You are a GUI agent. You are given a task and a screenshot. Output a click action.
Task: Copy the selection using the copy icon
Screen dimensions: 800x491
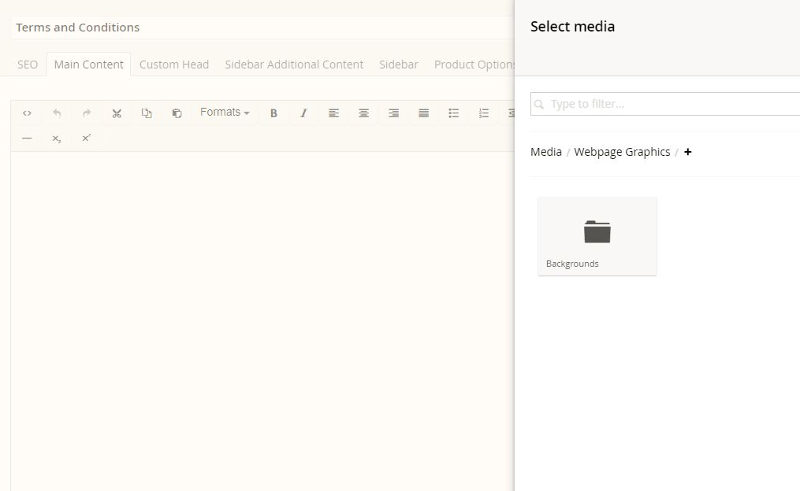pos(147,113)
